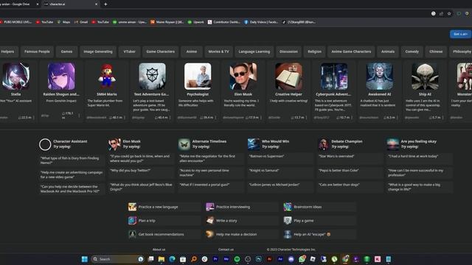Bookmark this page with the star icon
This screenshot has width=472, height=265.
tap(449, 13)
